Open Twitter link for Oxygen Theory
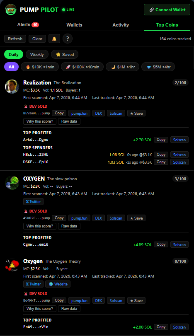The image size is (194, 336). click(x=34, y=284)
